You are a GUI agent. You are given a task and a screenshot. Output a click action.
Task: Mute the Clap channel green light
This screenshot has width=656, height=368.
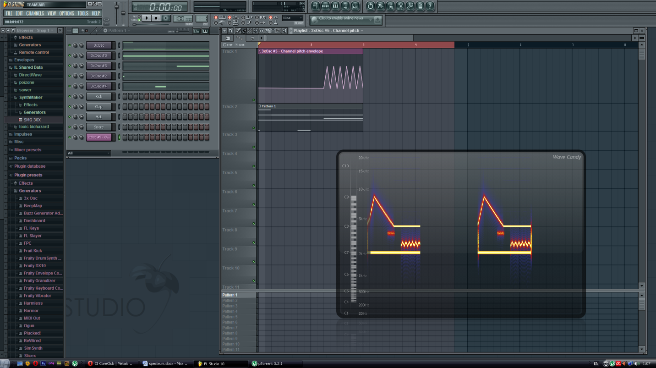click(x=70, y=106)
